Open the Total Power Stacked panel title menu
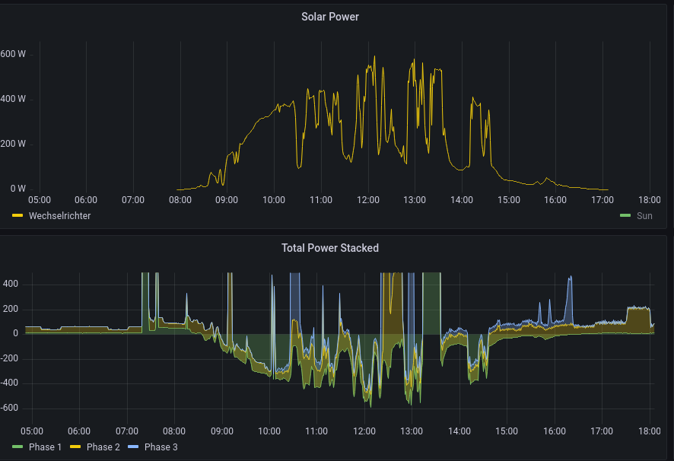The height and width of the screenshot is (461, 674). point(329,248)
